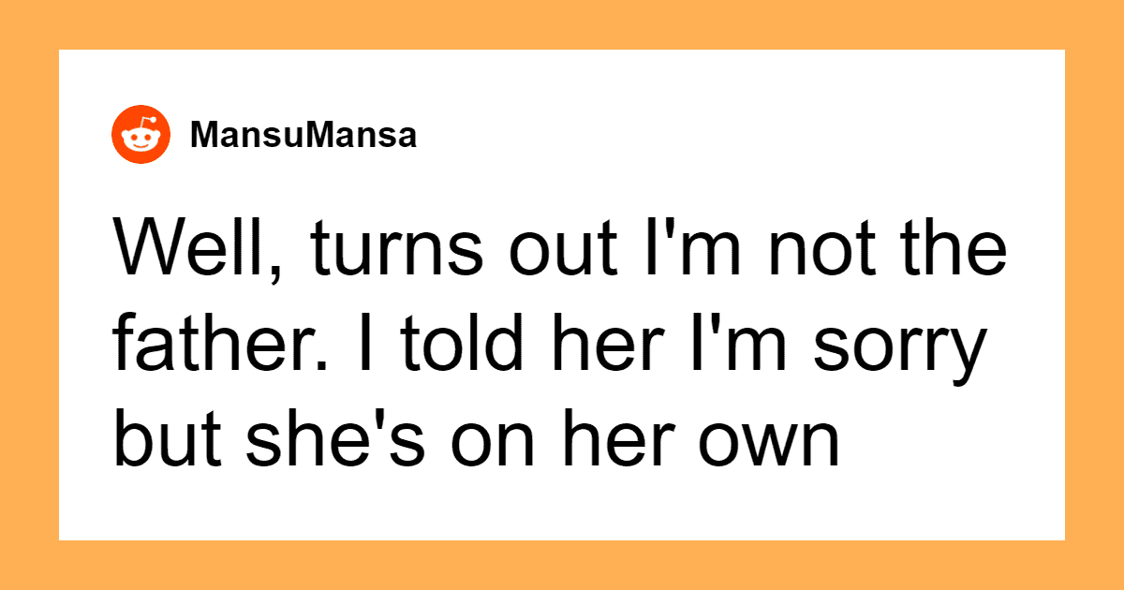
Task: Click the Reddit Snoo avatar icon
Action: 140,135
